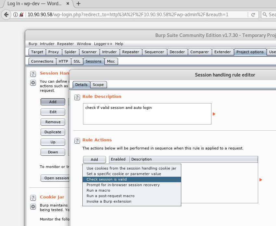Click orange arrow beside rule description box
This screenshot has height=226, width=276.
tap(214, 114)
